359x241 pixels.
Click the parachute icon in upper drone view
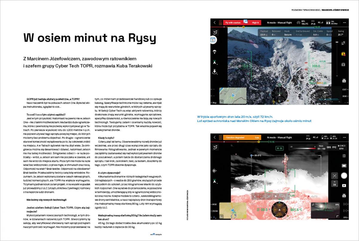[x=215, y=51]
